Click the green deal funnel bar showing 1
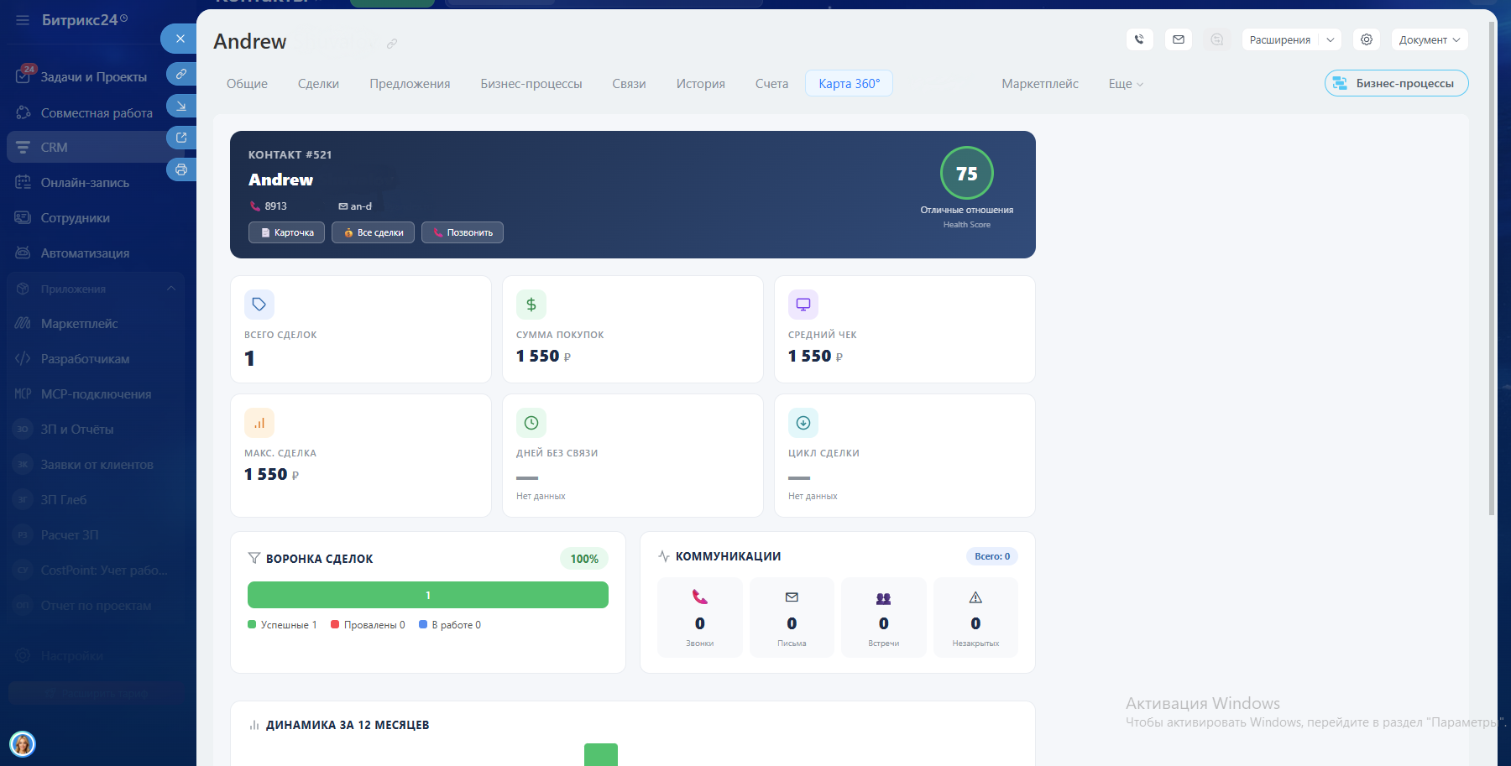Image resolution: width=1511 pixels, height=766 pixels. click(x=428, y=595)
